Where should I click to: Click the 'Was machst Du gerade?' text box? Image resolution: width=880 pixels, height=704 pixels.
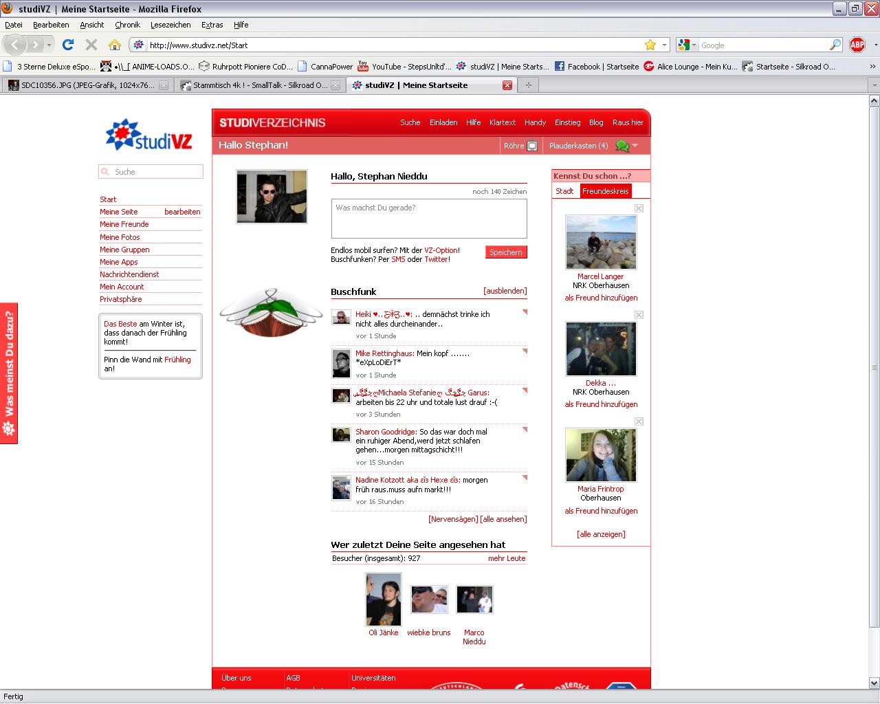tap(428, 219)
